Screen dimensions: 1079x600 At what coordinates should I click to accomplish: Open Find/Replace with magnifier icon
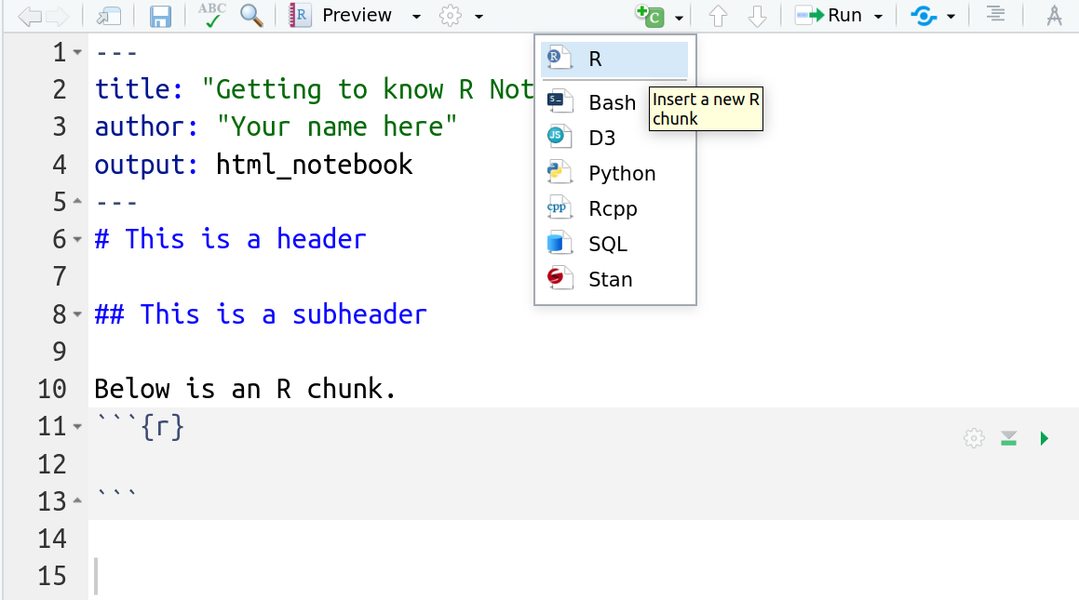tap(251, 15)
